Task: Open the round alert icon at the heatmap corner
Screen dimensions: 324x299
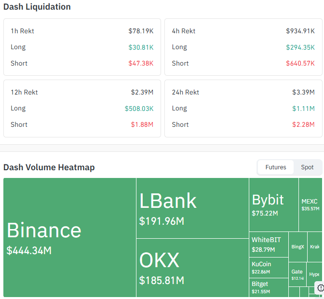Action: pos(320,287)
